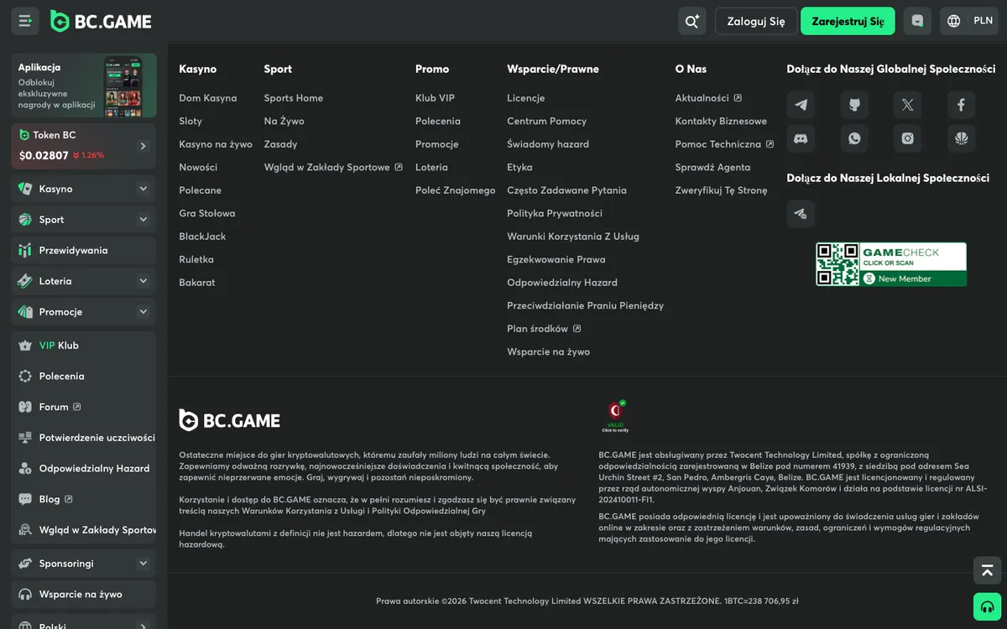Open Wgląd w Zakłady Sportowe footer link
Screen dimensions: 1007x629
pyautogui.click(x=333, y=167)
